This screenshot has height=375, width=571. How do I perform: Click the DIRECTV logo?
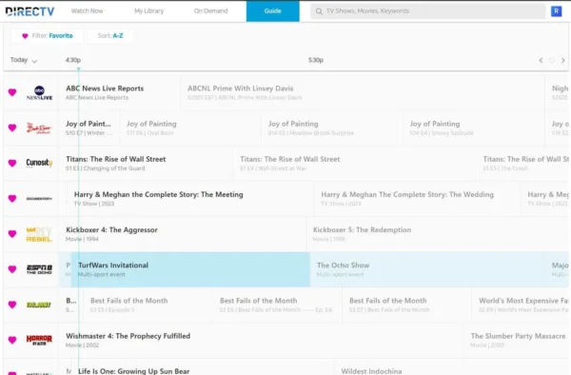pos(30,11)
